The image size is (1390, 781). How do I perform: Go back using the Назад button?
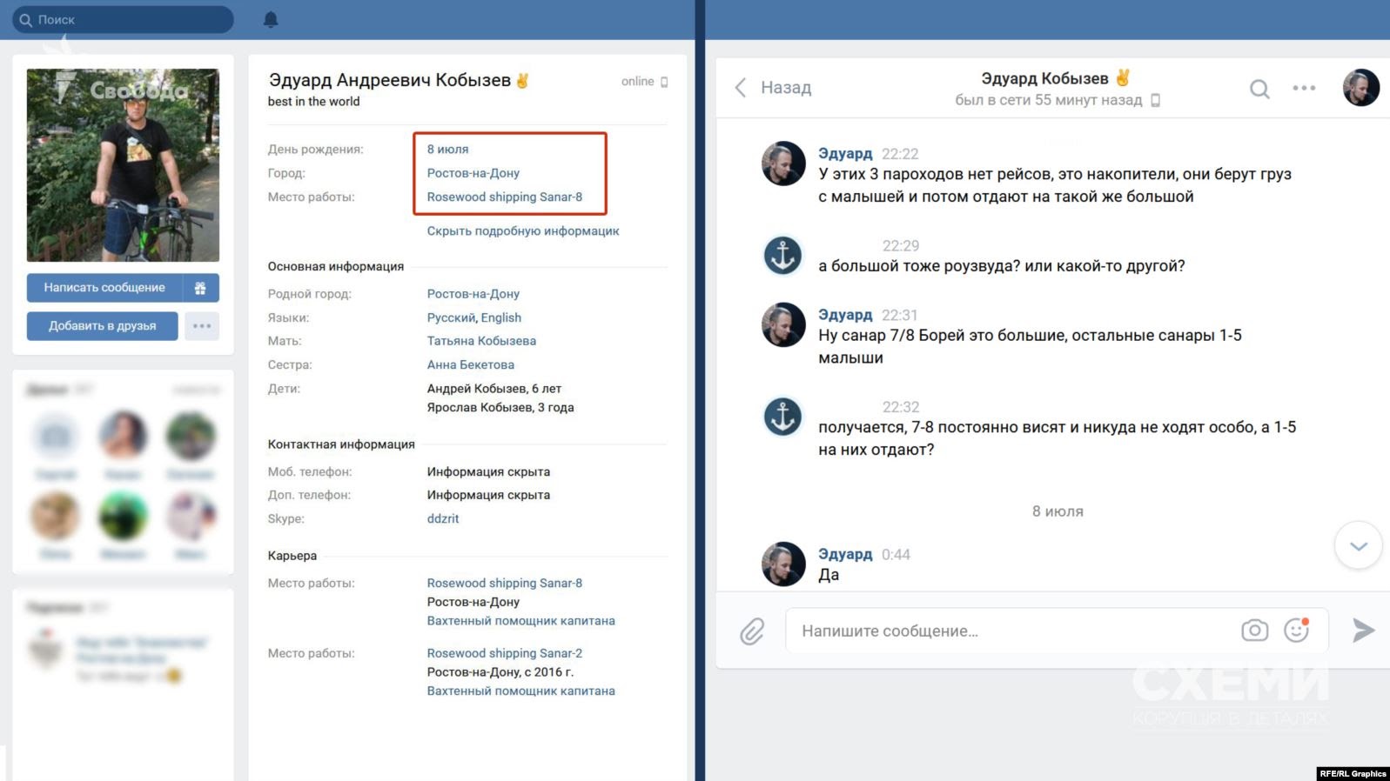pyautogui.click(x=773, y=88)
